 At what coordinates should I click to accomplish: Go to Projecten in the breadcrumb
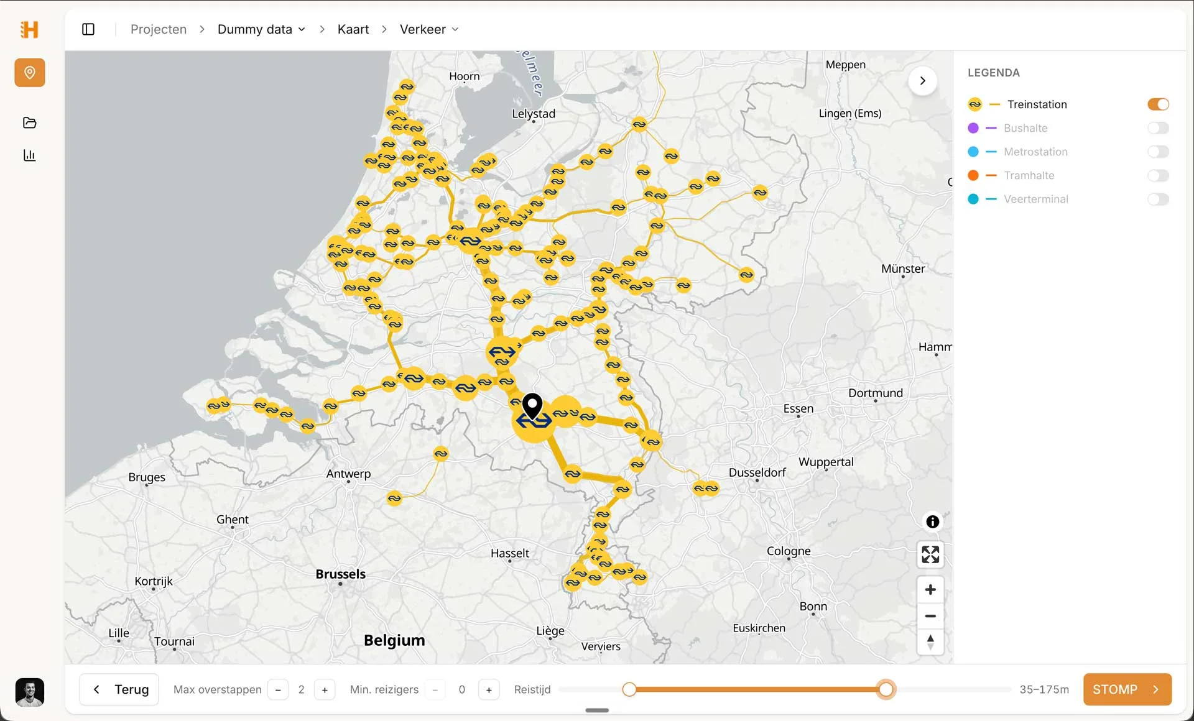click(159, 29)
